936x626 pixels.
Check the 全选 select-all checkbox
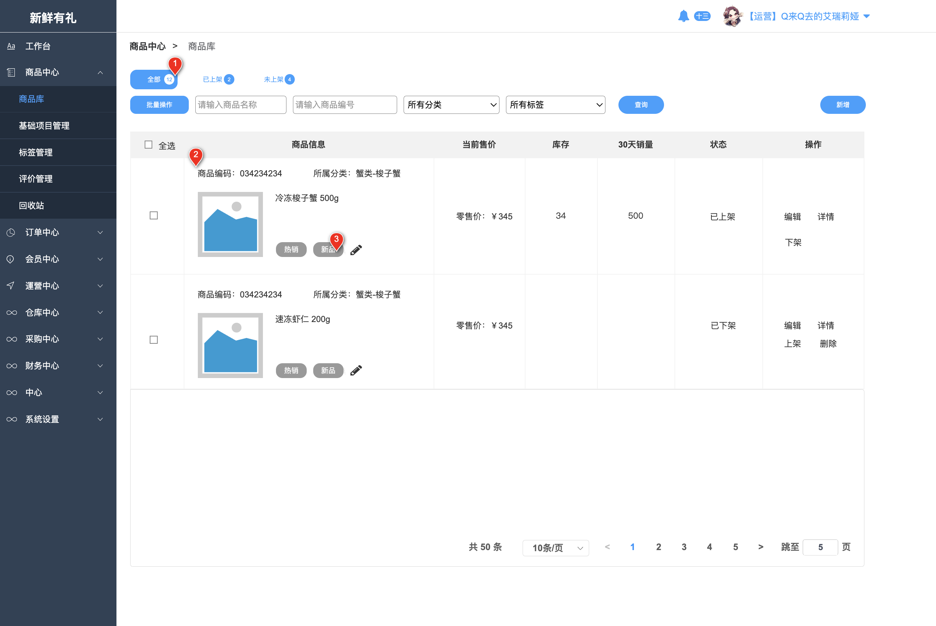149,145
